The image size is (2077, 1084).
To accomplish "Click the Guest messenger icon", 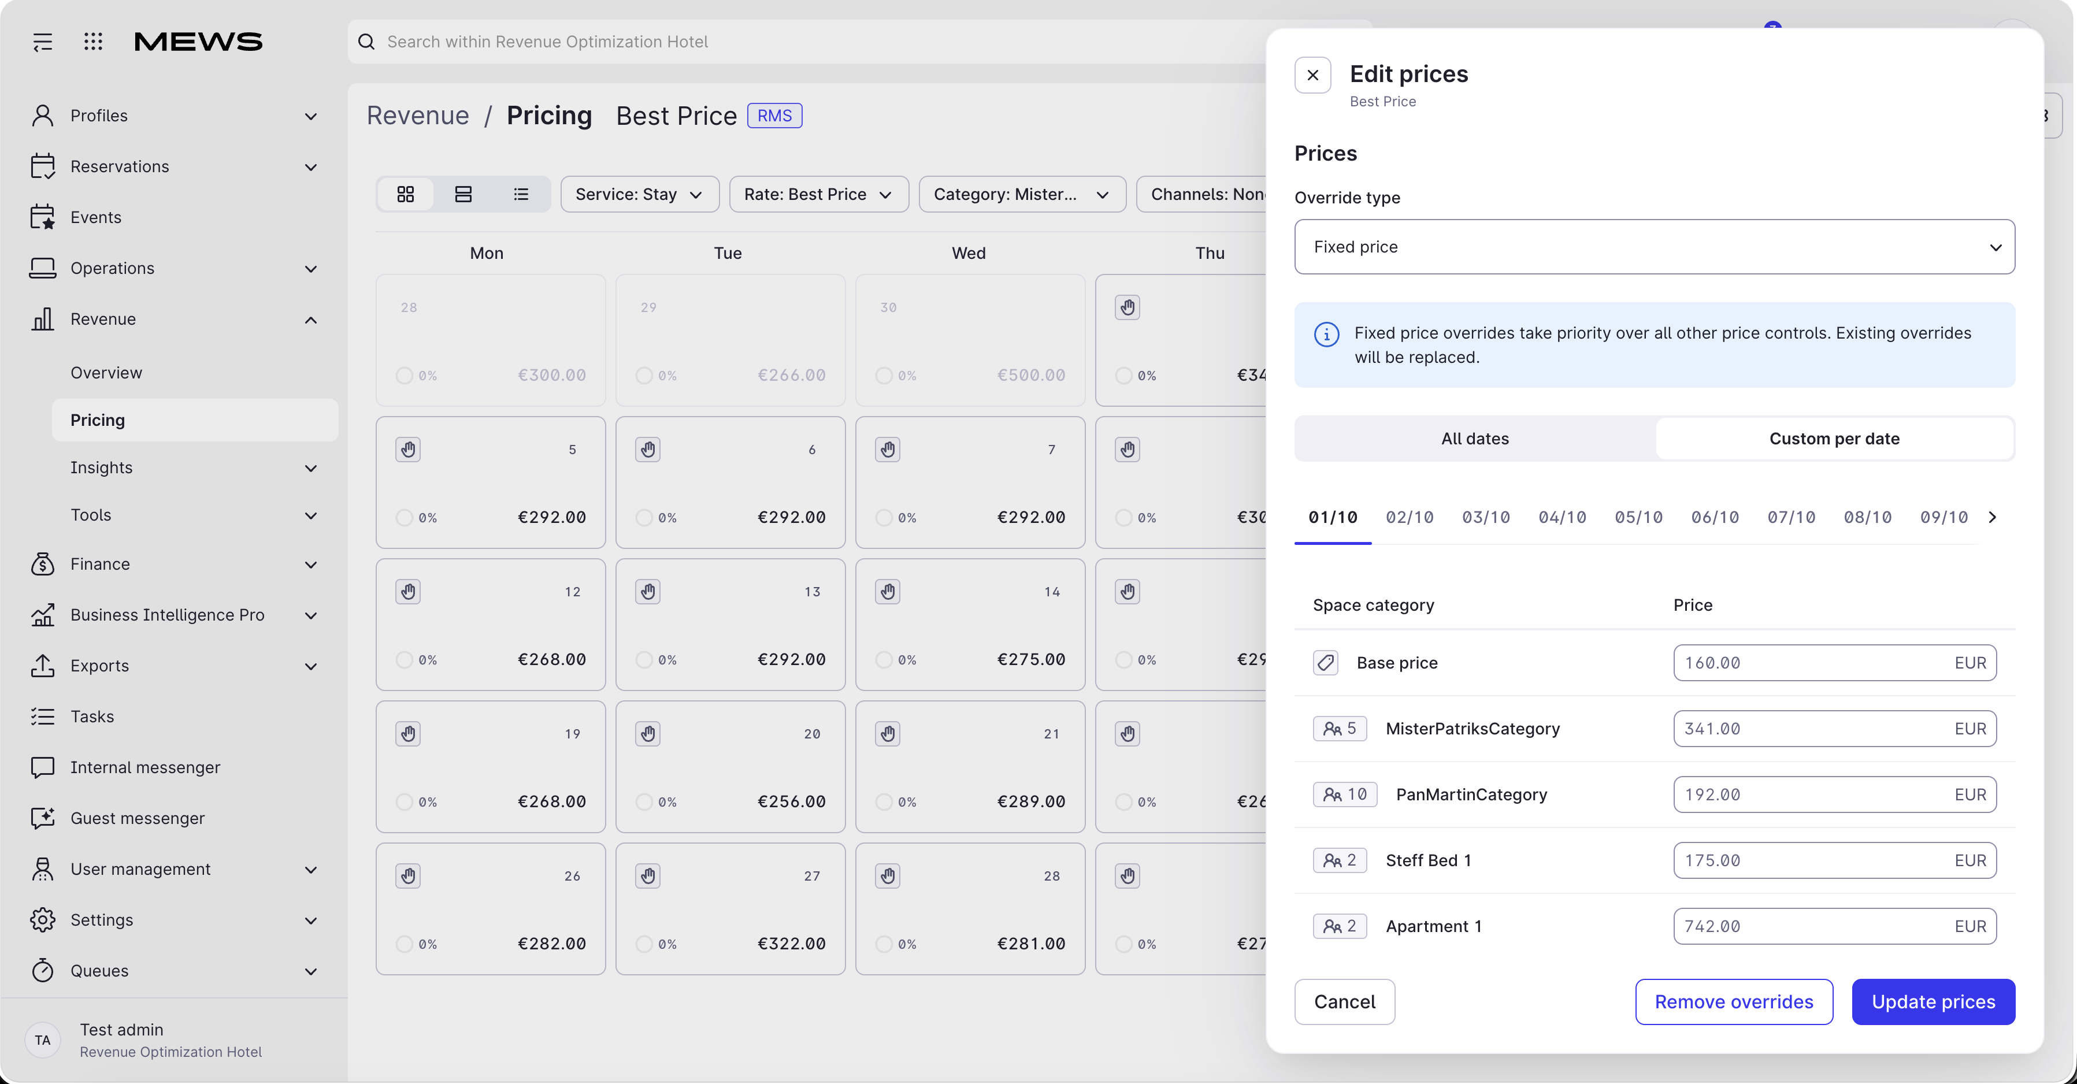I will 43,818.
